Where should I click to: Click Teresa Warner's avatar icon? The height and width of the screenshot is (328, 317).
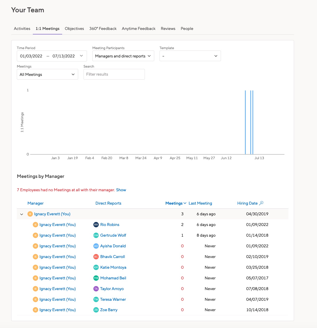[x=96, y=299]
